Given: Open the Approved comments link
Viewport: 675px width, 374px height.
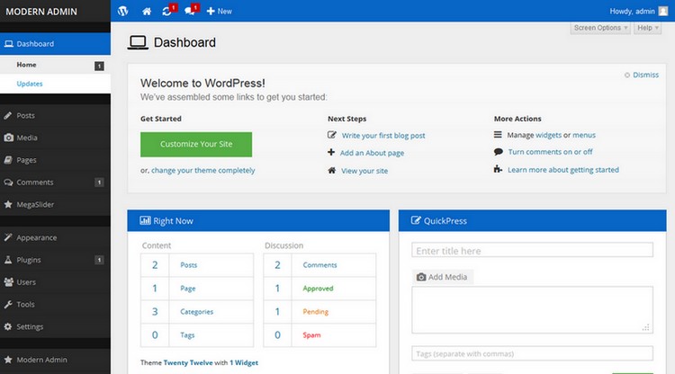Looking at the screenshot, I should click(318, 288).
